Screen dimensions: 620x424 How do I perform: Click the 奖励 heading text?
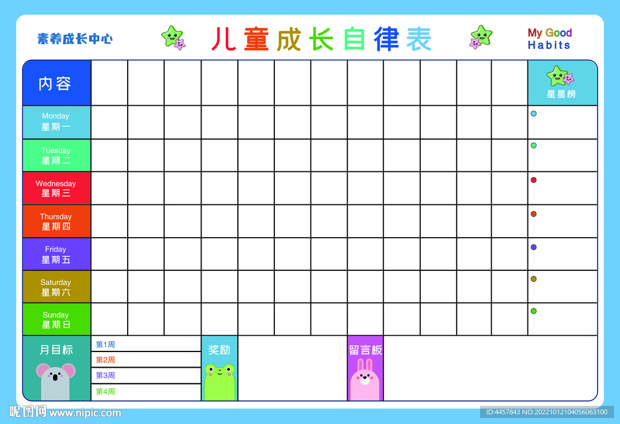pos(219,350)
